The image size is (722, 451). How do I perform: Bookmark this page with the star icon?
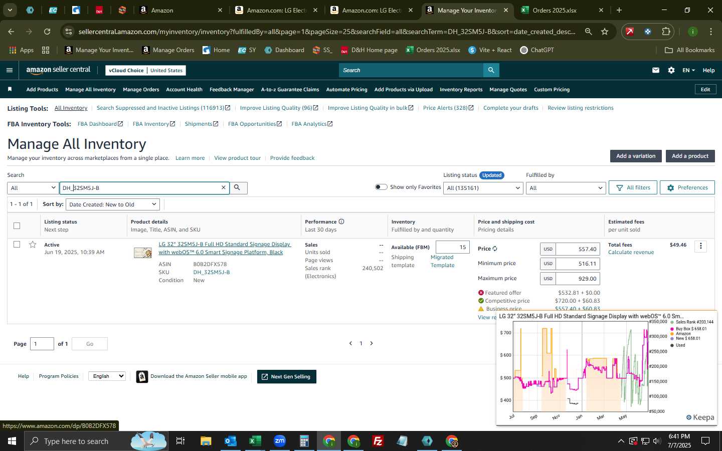coord(605,32)
